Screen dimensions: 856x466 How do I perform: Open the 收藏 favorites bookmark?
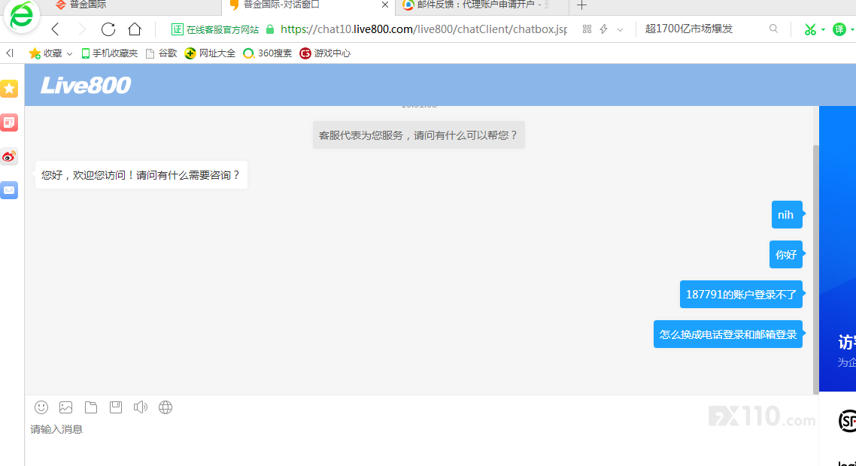(46, 53)
